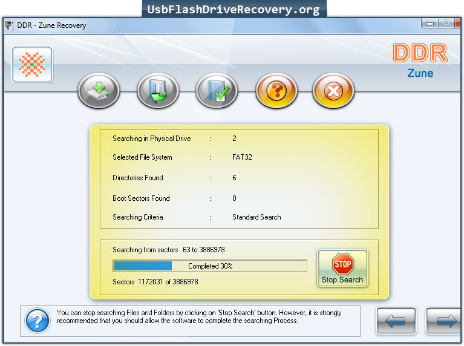This screenshot has height=346, width=464.
Task: Click the 'Selected File System' label
Action: [142, 157]
